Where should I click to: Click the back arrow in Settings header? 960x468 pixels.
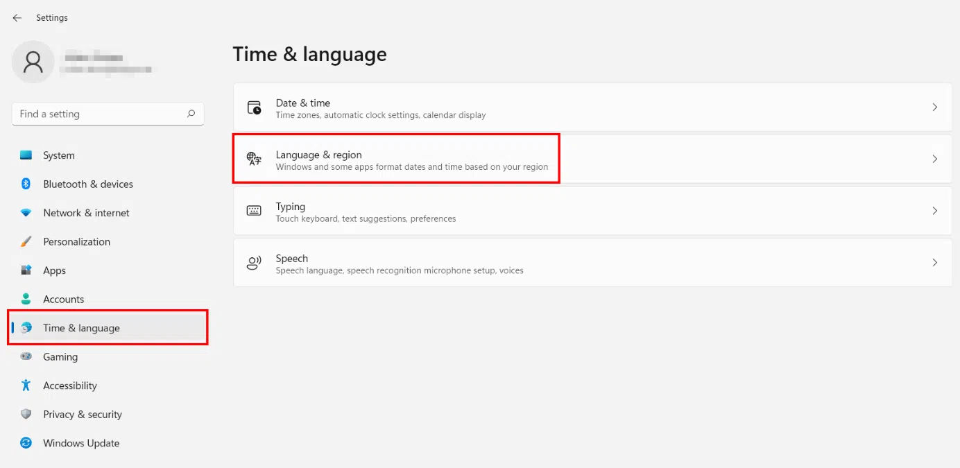click(17, 18)
